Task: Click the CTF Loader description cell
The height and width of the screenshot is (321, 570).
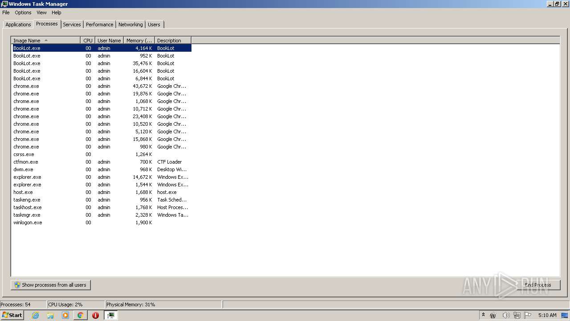Action: click(169, 162)
